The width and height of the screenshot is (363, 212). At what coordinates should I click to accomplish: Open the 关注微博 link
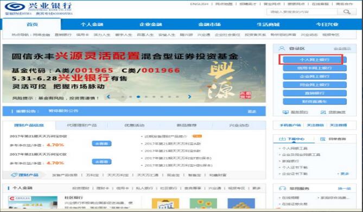pos(338,125)
